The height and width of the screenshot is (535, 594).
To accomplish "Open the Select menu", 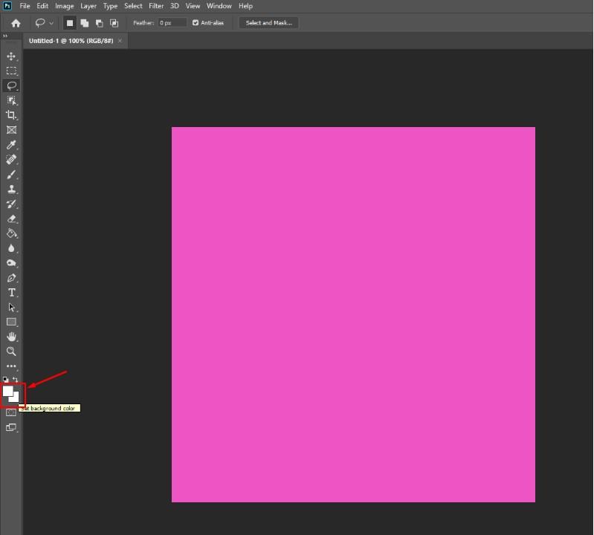I will (133, 6).
